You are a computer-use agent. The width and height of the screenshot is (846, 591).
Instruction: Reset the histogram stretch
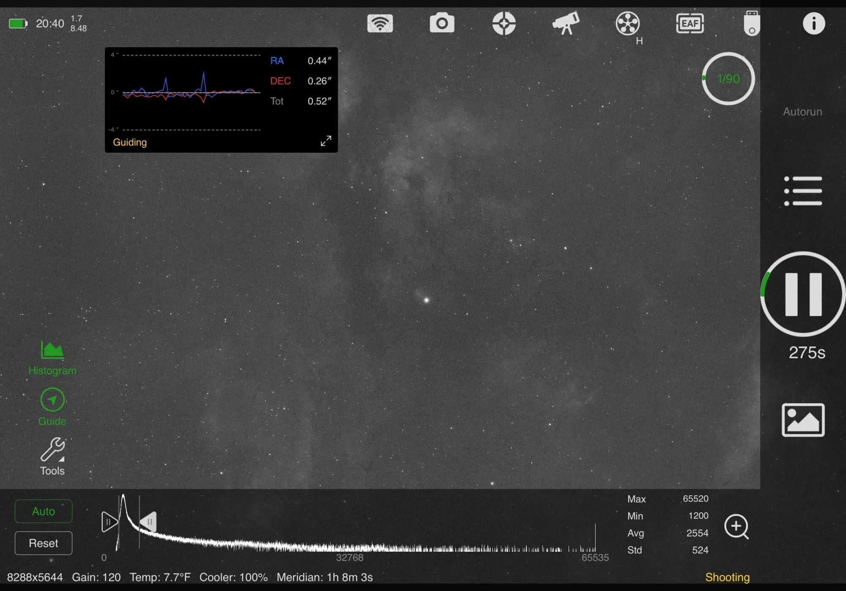(x=44, y=543)
